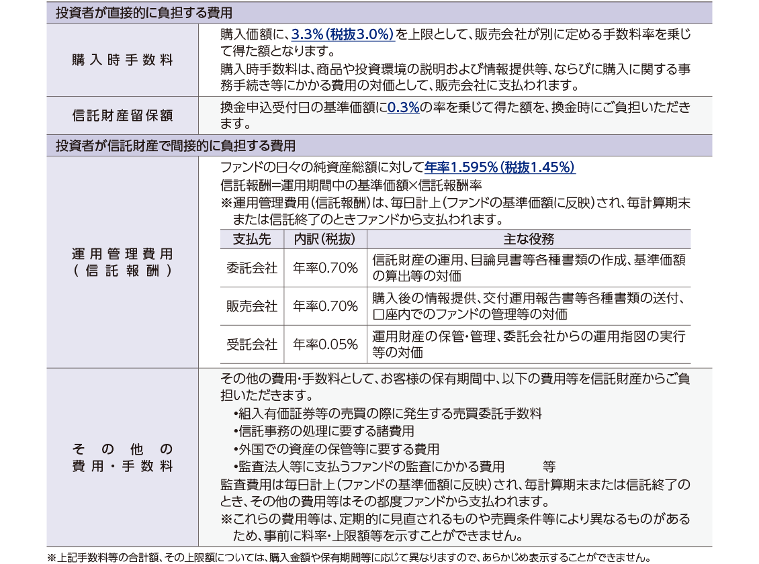759x564 pixels.
Task: Open the 年率1.595%(税抜1.45%) link
Action: 500,167
